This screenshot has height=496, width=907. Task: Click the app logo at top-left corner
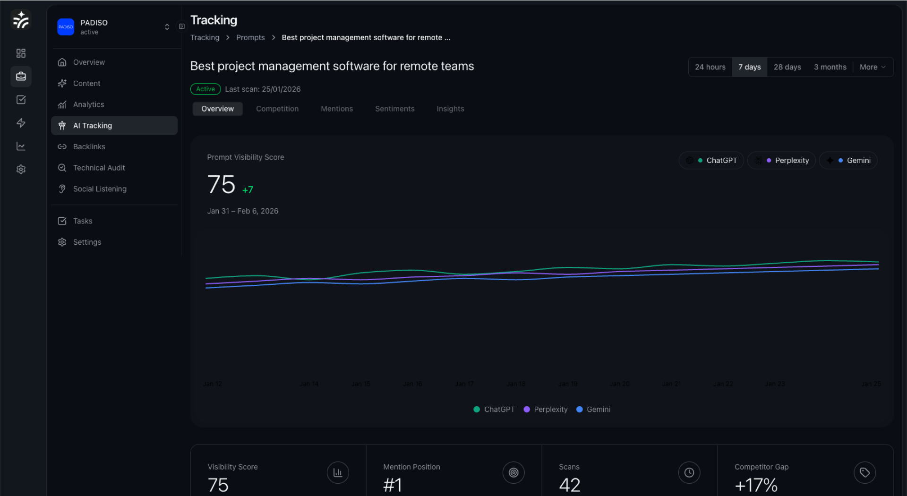click(21, 19)
